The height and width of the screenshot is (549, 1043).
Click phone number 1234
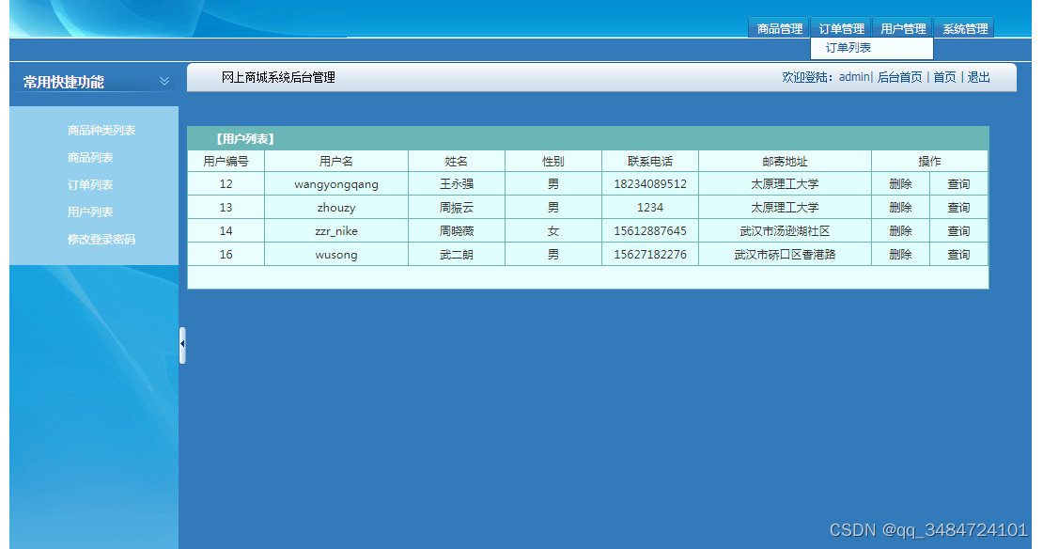(x=650, y=208)
